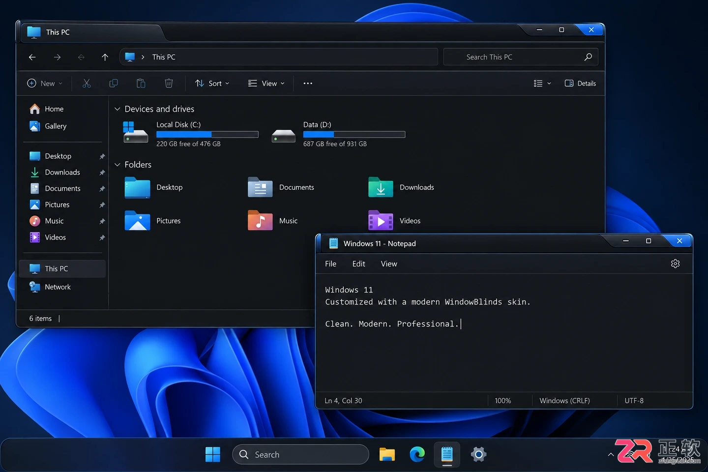The image size is (708, 472).
Task: Collapse the Devices and drives group
Action: pos(118,109)
